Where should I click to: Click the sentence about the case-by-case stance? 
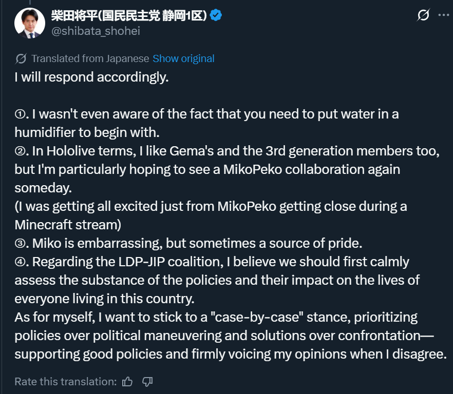[x=216, y=317]
